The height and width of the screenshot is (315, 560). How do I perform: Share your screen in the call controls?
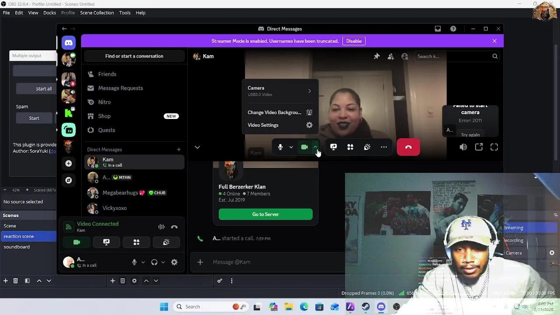333,147
